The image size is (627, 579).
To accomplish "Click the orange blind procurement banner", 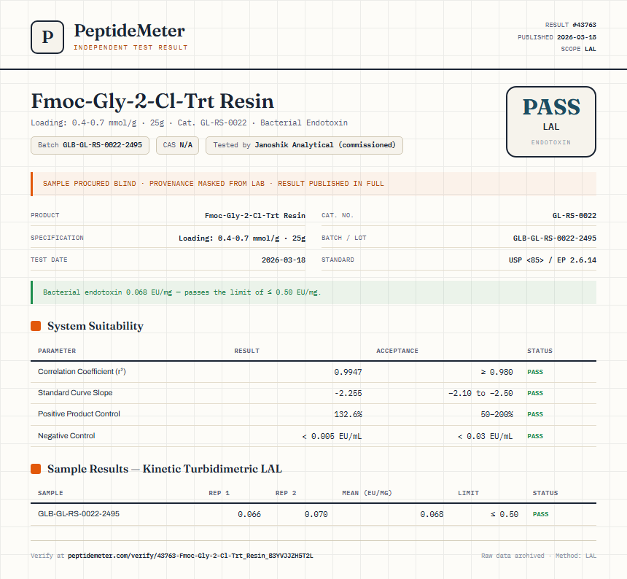I will pos(313,184).
